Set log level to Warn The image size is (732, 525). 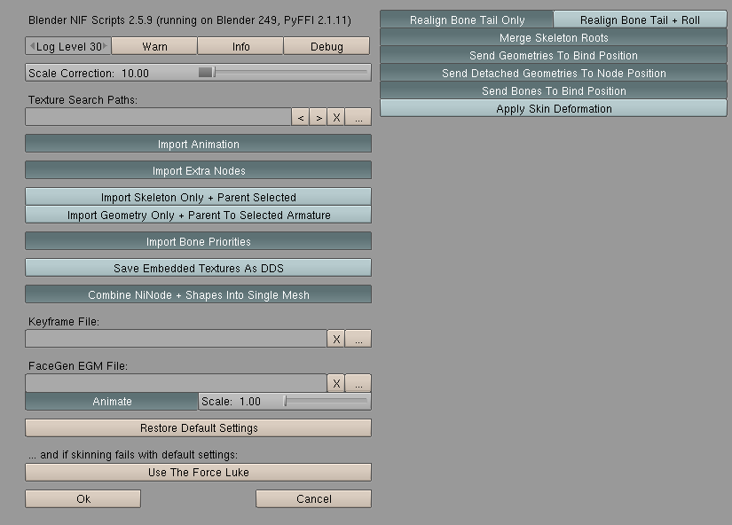(x=154, y=46)
